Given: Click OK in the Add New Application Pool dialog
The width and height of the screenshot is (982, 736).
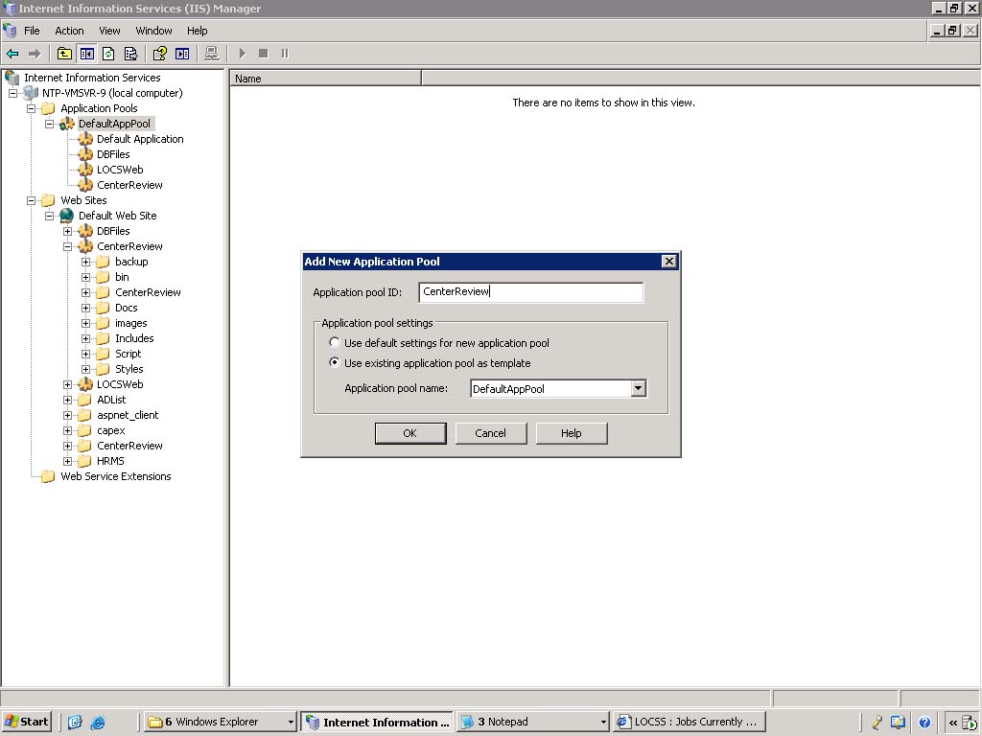Looking at the screenshot, I should 410,433.
